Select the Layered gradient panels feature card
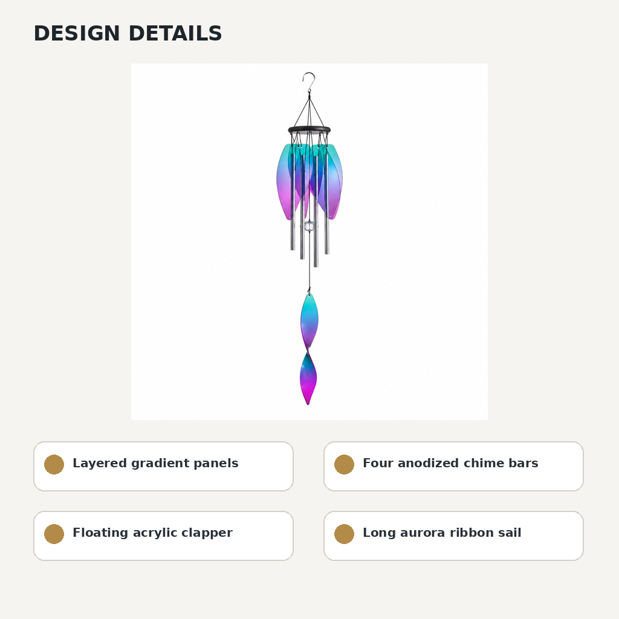 163,466
